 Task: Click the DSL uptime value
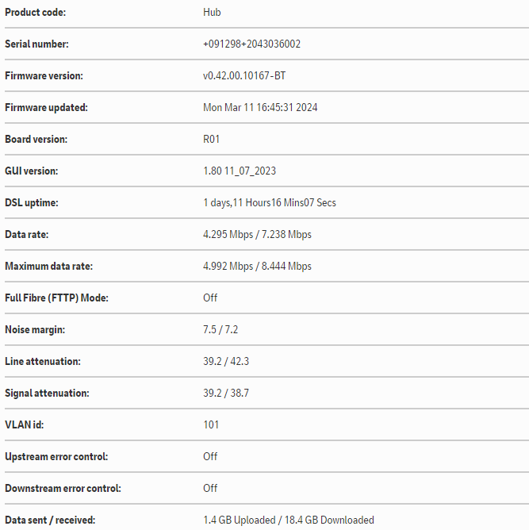(x=270, y=203)
